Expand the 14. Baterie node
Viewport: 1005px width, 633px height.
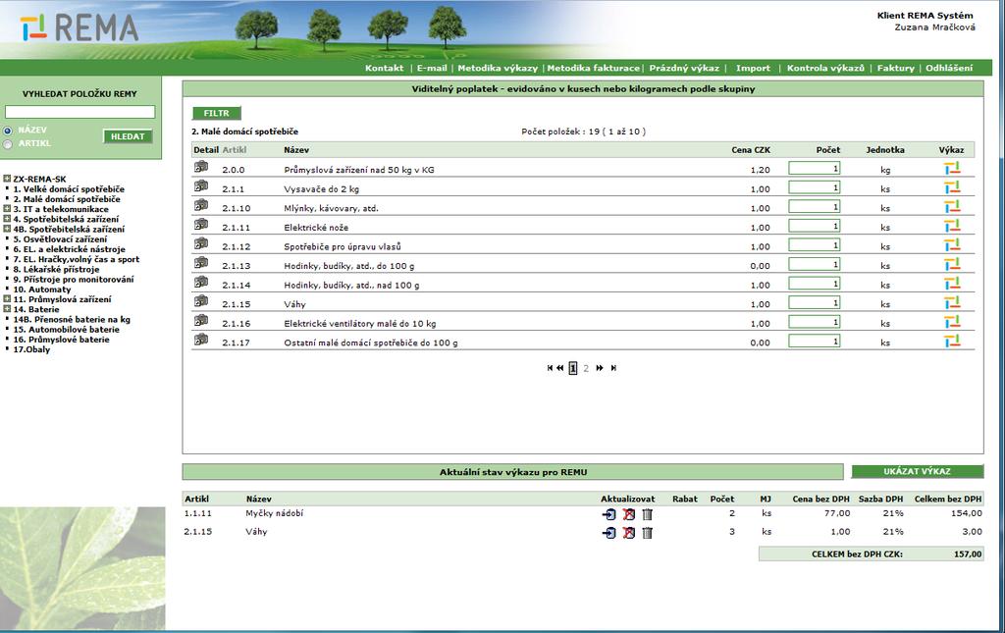[7, 309]
